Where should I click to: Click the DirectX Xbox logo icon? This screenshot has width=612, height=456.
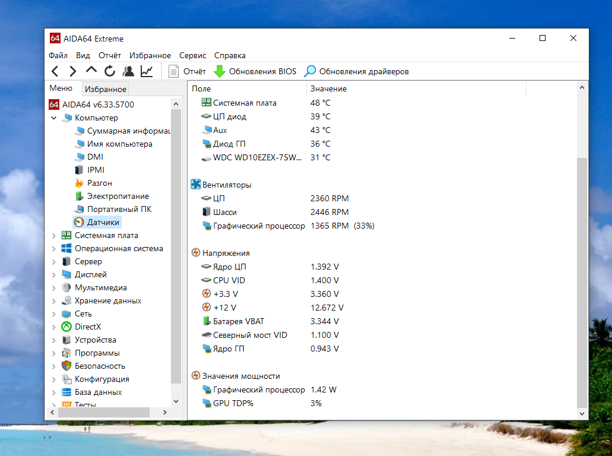click(66, 327)
